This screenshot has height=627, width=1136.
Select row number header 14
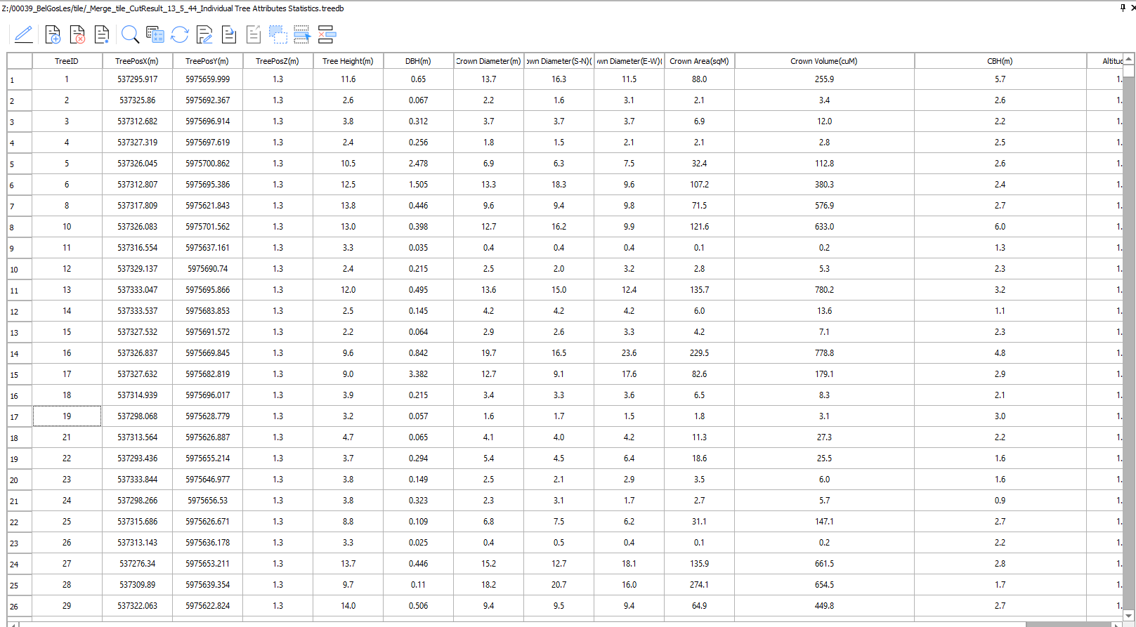(x=20, y=353)
